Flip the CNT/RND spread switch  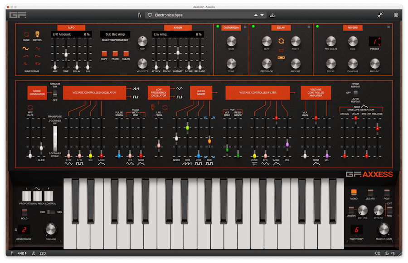point(389,210)
